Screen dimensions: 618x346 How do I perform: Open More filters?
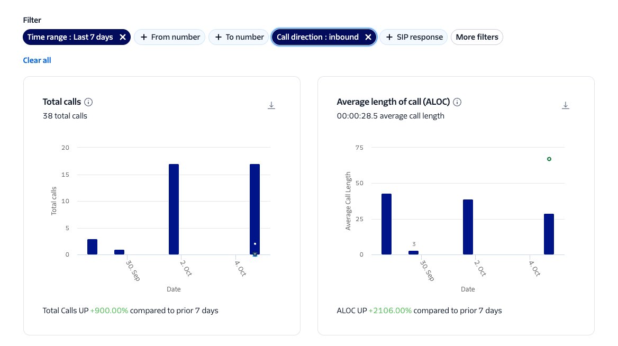tap(477, 37)
